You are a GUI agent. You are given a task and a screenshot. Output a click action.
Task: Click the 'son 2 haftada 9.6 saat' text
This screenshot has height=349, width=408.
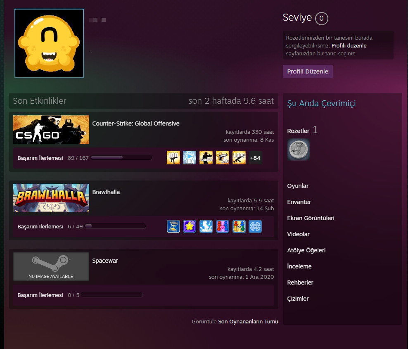[x=231, y=101]
